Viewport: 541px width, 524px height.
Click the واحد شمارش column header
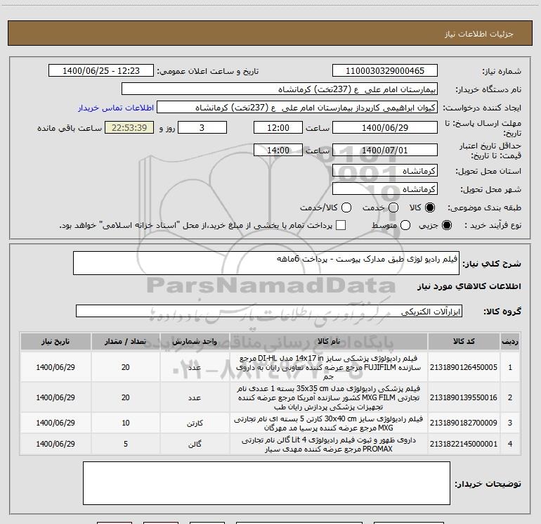coord(195,342)
